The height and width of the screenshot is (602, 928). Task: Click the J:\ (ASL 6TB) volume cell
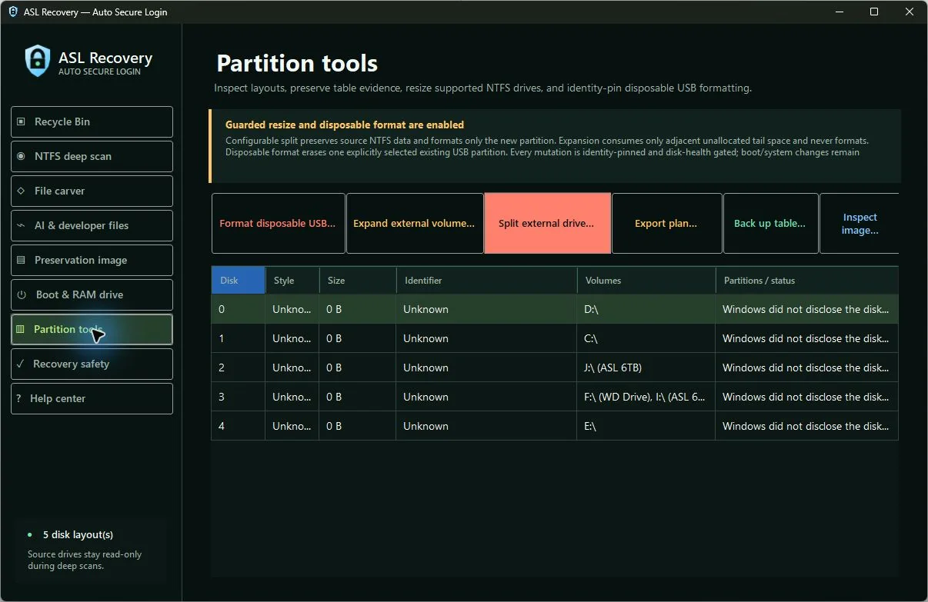(646, 368)
